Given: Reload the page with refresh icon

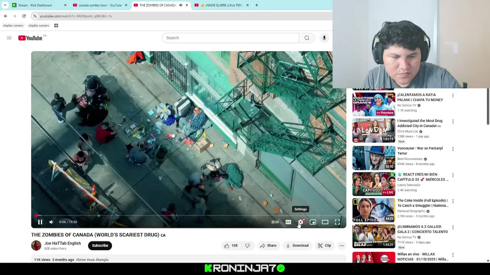Looking at the screenshot, I should pyautogui.click(x=24, y=16).
